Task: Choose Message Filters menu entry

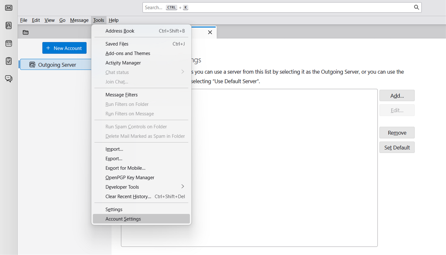Action: pyautogui.click(x=122, y=95)
